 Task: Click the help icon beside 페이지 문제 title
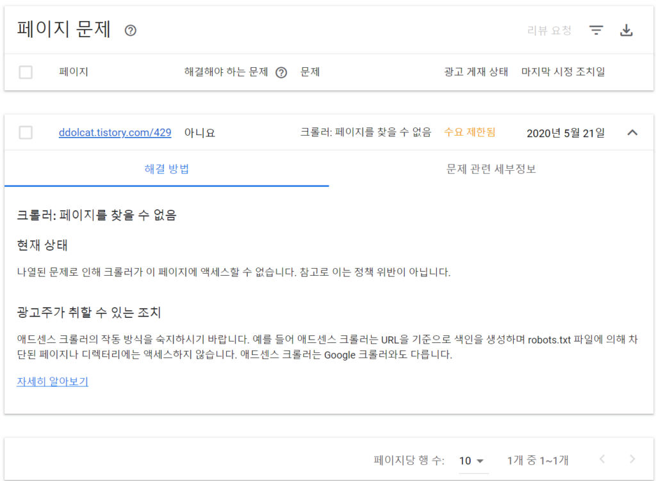click(131, 31)
